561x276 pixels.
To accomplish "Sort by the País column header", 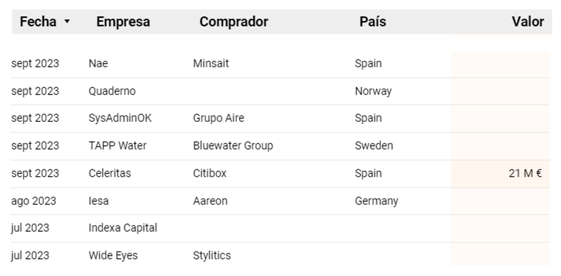I will tap(372, 22).
